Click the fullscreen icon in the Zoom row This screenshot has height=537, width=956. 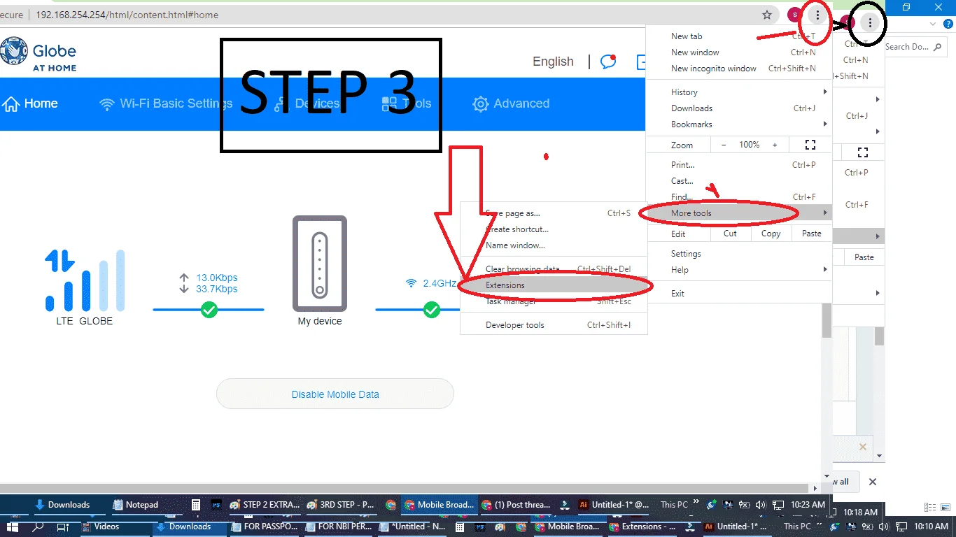pos(810,145)
